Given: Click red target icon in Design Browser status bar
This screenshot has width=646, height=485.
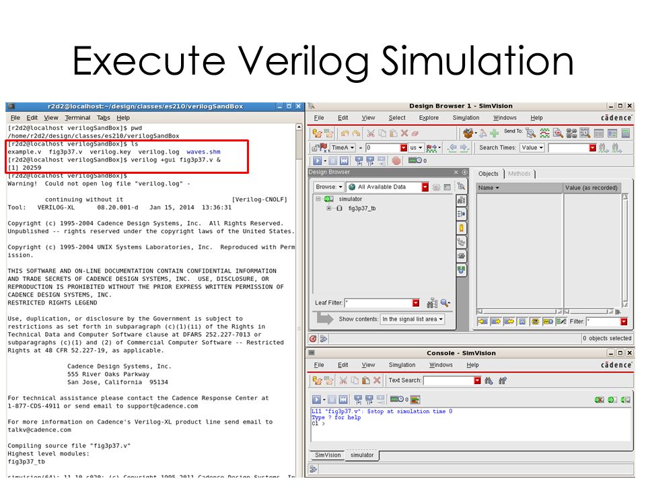Looking at the screenshot, I should [313, 339].
